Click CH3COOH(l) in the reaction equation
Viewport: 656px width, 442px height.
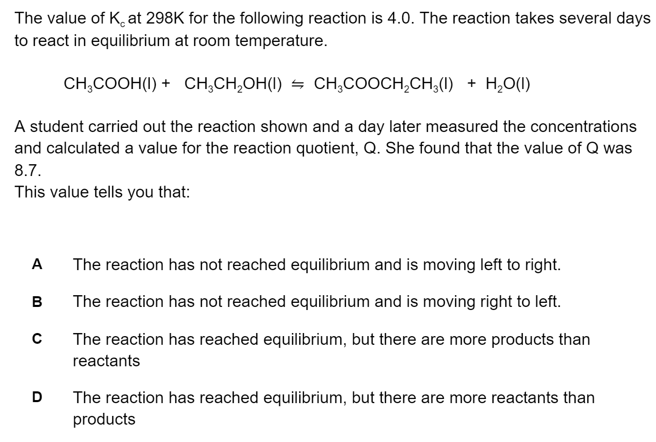click(x=111, y=83)
